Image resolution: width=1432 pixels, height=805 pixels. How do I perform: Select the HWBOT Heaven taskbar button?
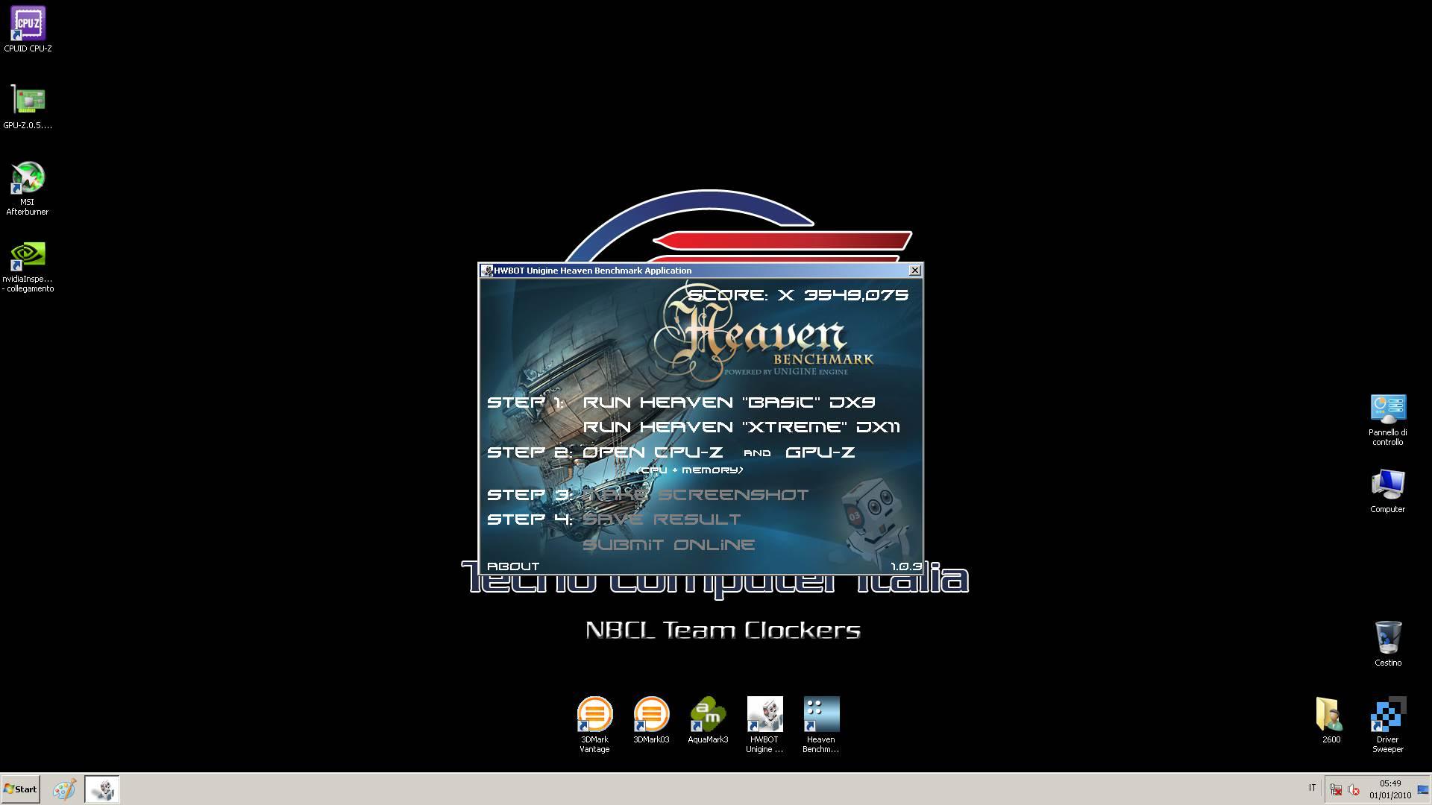102,789
